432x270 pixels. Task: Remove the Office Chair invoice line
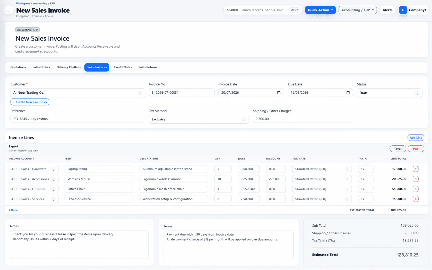[416, 189]
